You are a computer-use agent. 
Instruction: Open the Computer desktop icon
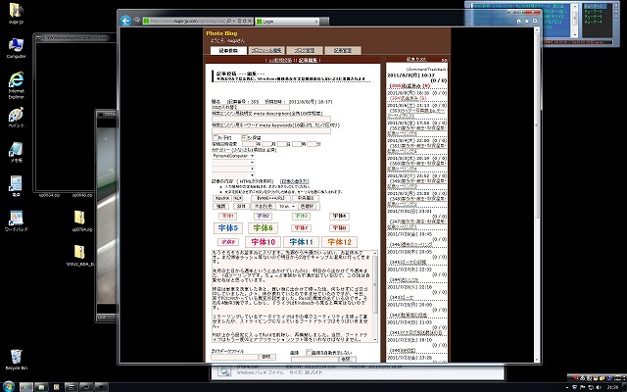(16, 48)
